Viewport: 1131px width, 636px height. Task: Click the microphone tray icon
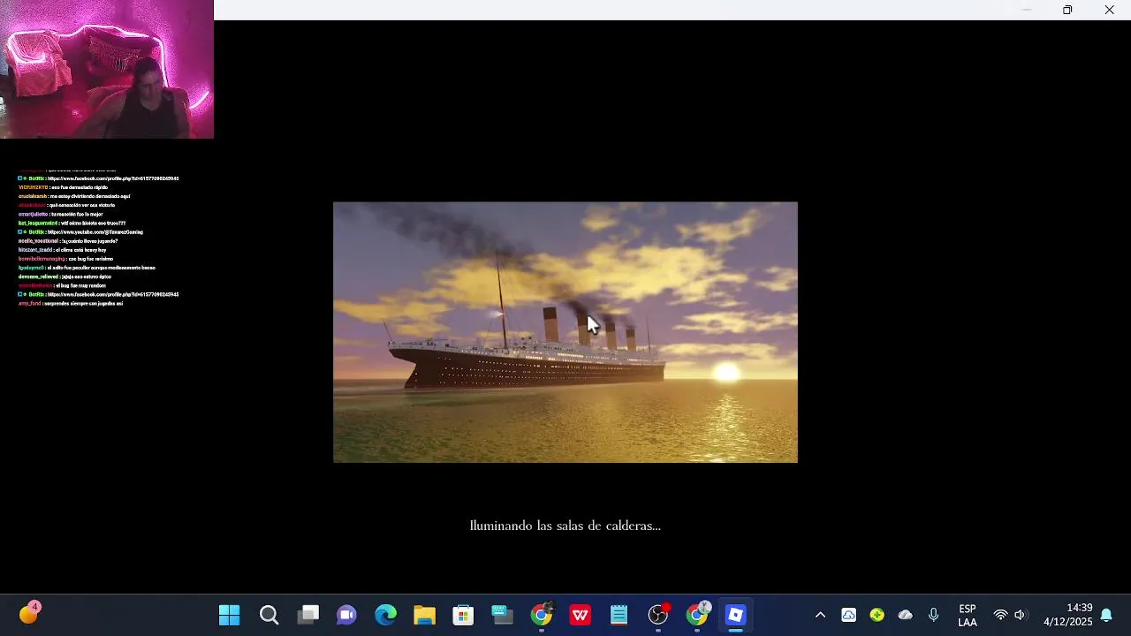933,615
